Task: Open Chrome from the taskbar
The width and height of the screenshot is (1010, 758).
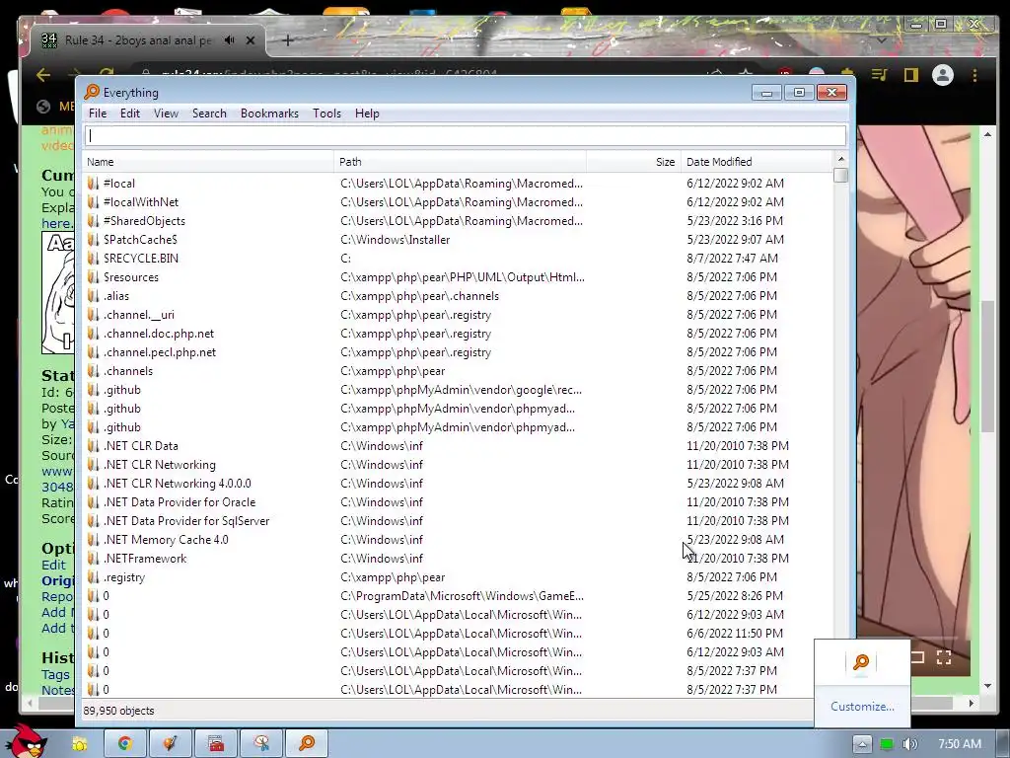Action: tap(125, 744)
